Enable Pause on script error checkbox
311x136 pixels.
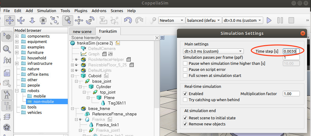click(x=185, y=69)
